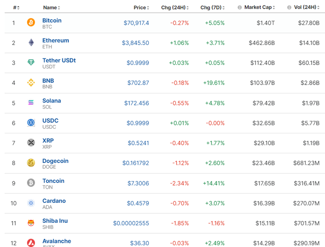Click Cardano volume $270.07M
Screen dimensions: 325x247
point(306,203)
